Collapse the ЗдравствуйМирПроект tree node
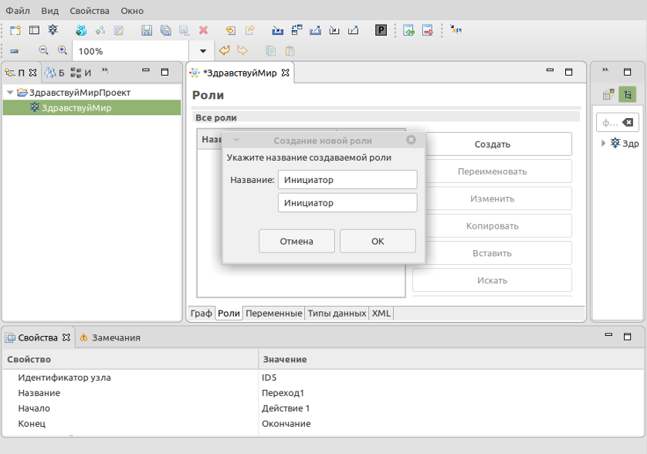Image resolution: width=647 pixels, height=454 pixels. click(x=10, y=93)
